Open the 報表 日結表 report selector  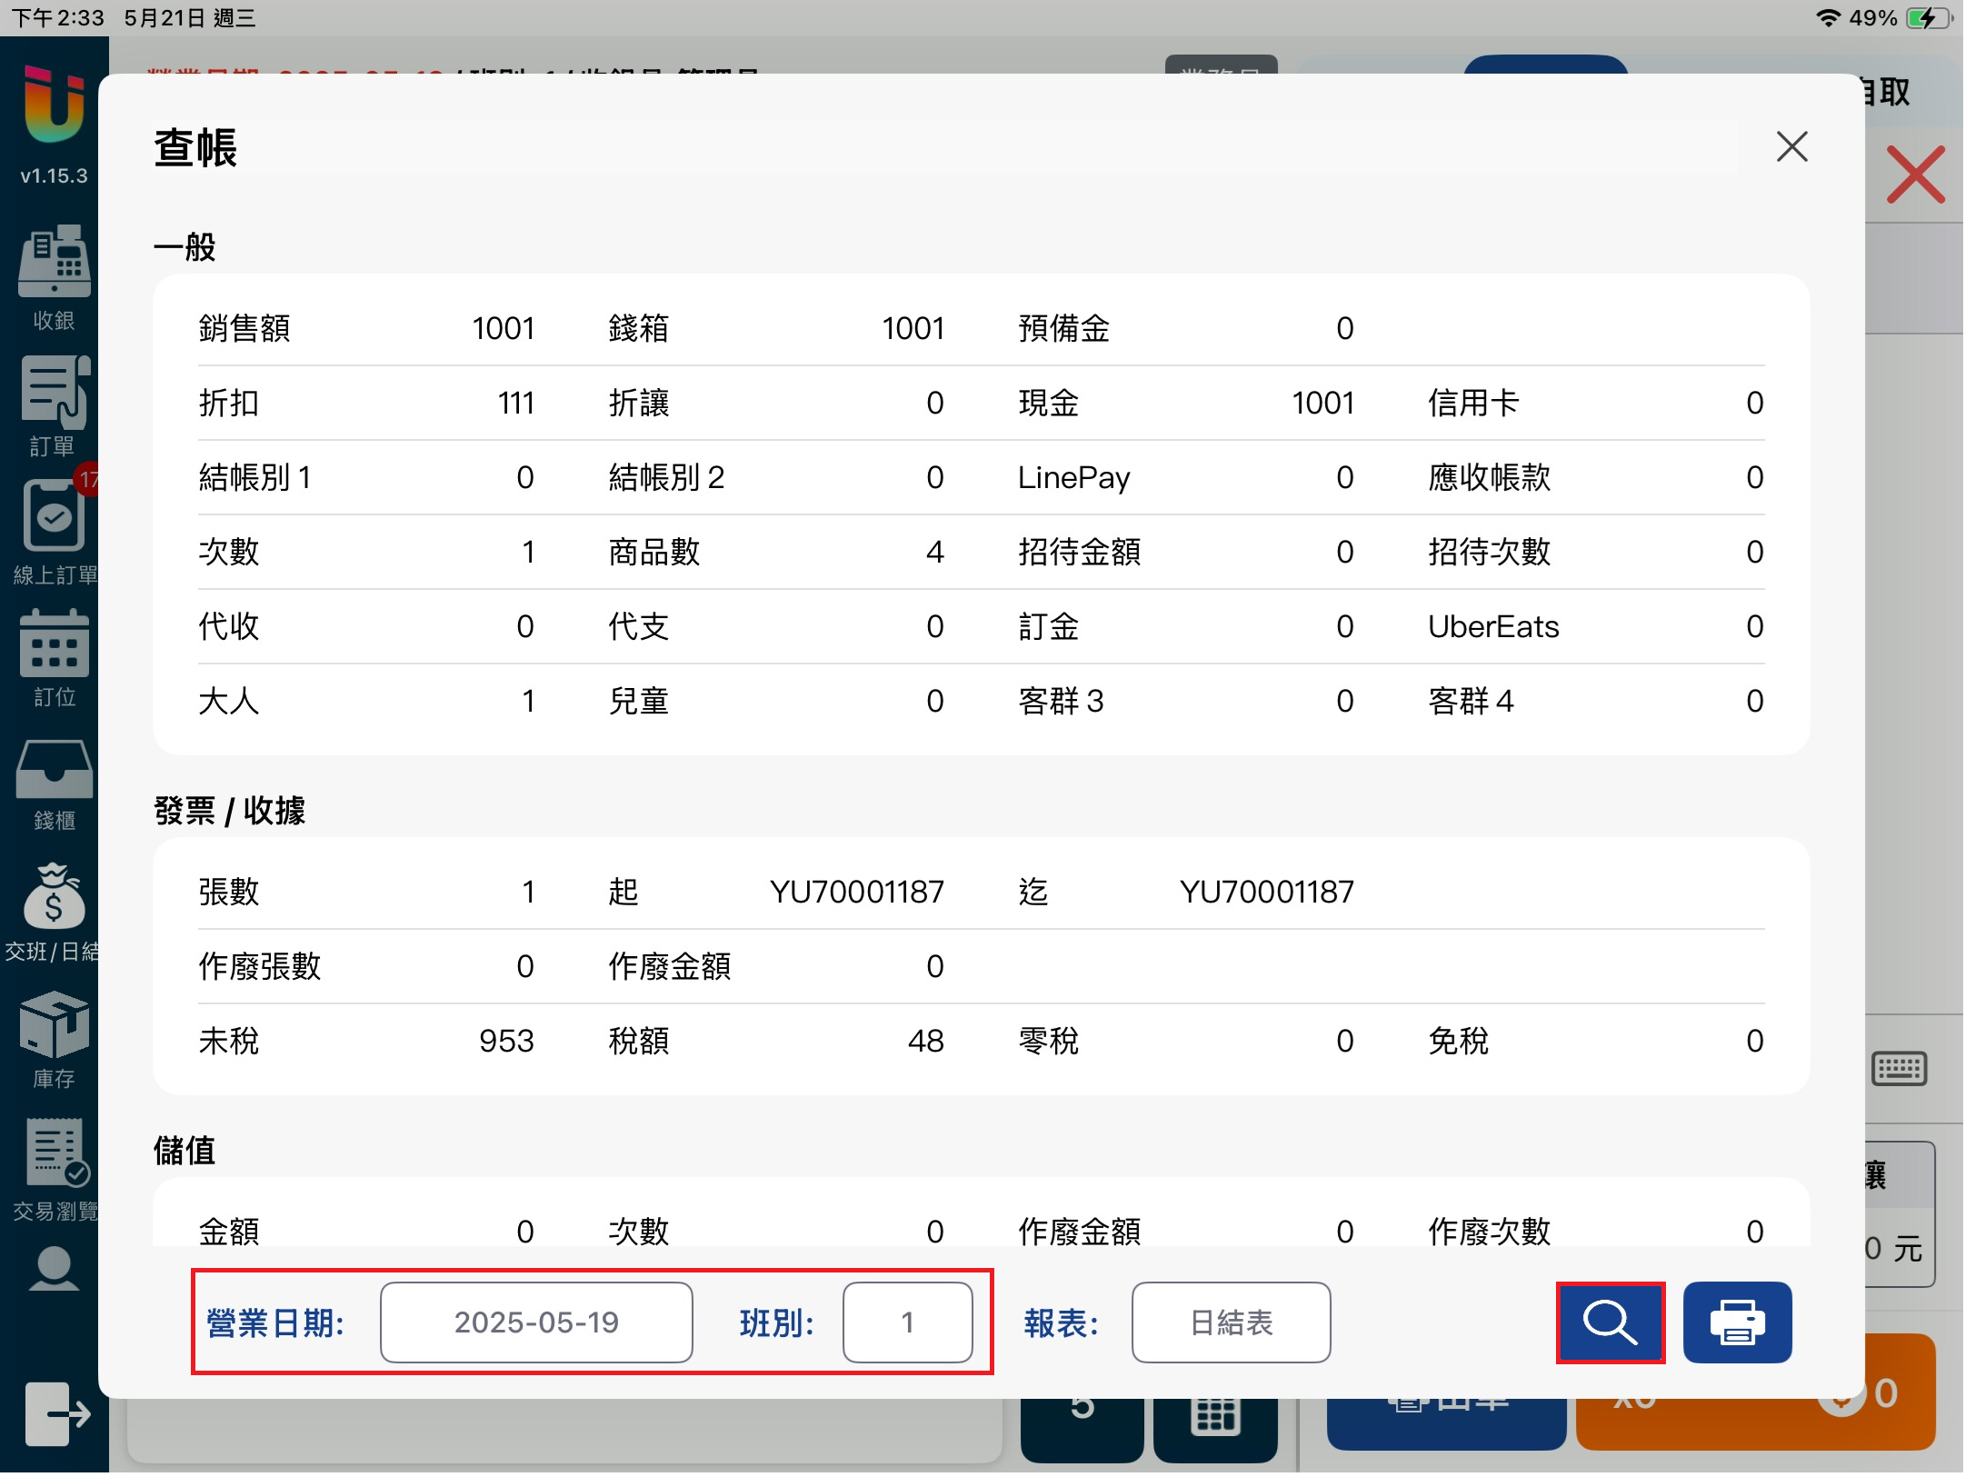(x=1231, y=1322)
